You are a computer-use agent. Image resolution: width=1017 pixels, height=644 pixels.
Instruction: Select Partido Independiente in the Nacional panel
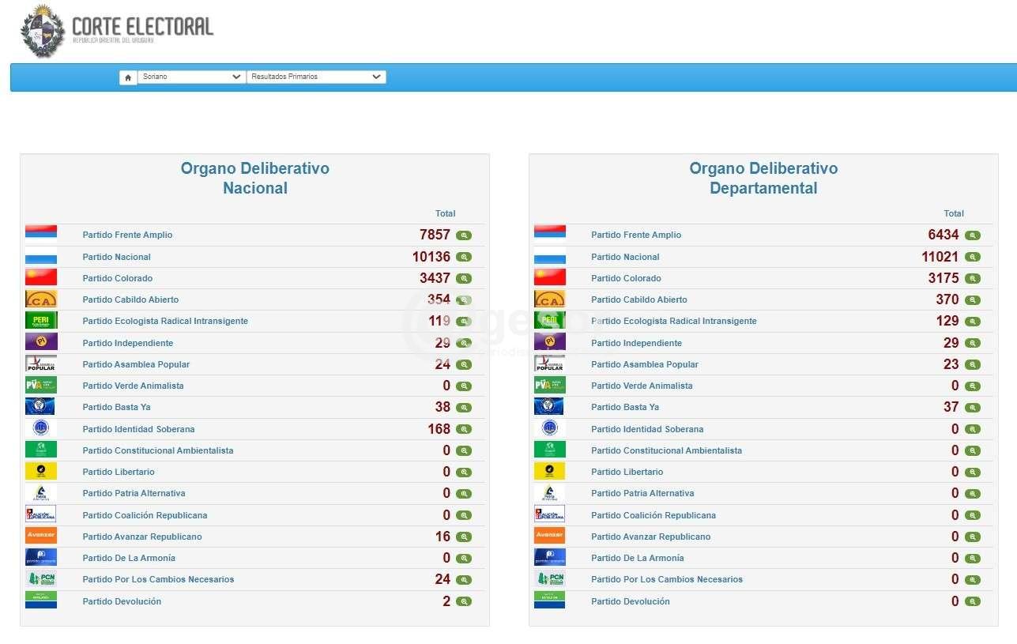coord(127,344)
